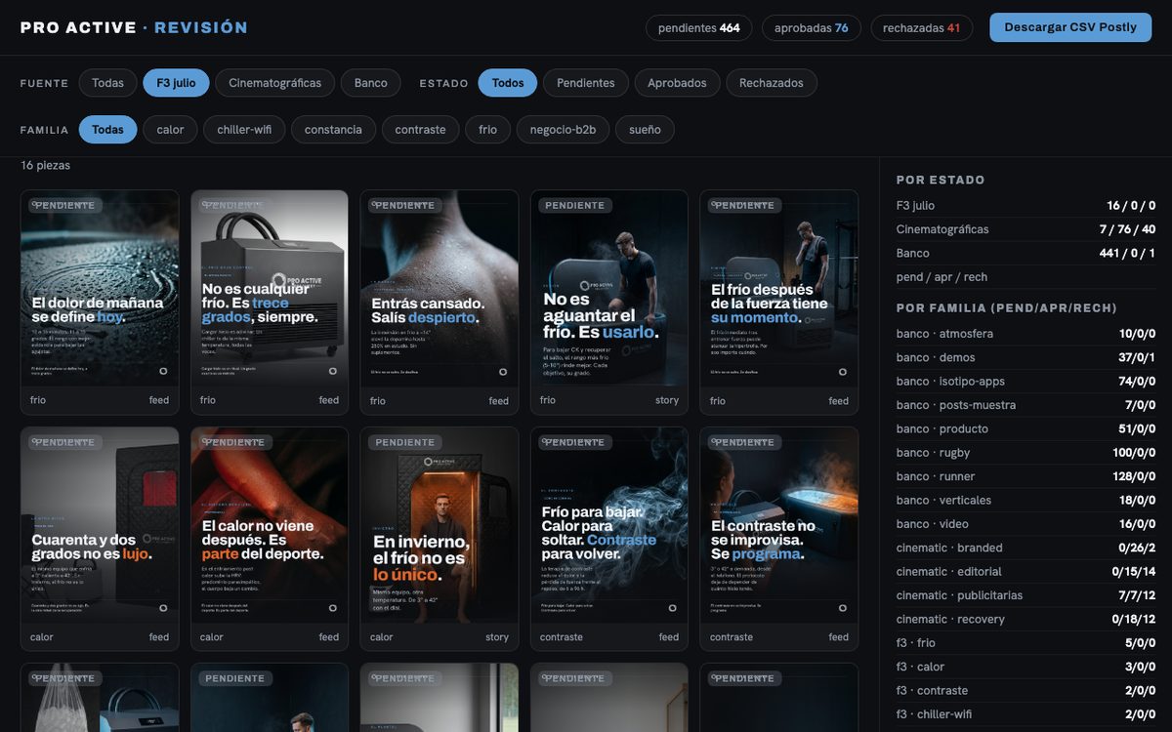Image resolution: width=1172 pixels, height=732 pixels.
Task: Open 'El contraste no se improvisa' piece
Action: [x=779, y=539]
